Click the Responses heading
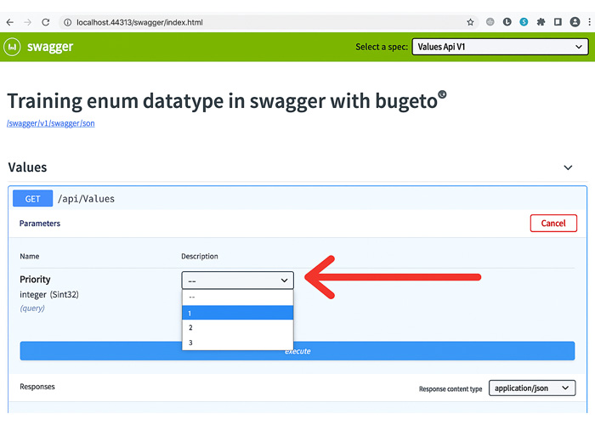Image resolution: width=595 pixels, height=425 pixels. pos(37,387)
